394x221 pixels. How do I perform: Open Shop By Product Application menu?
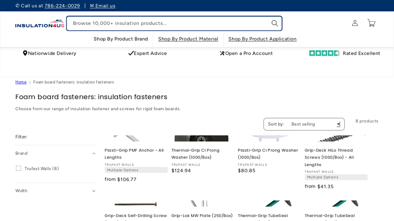pos(262,39)
